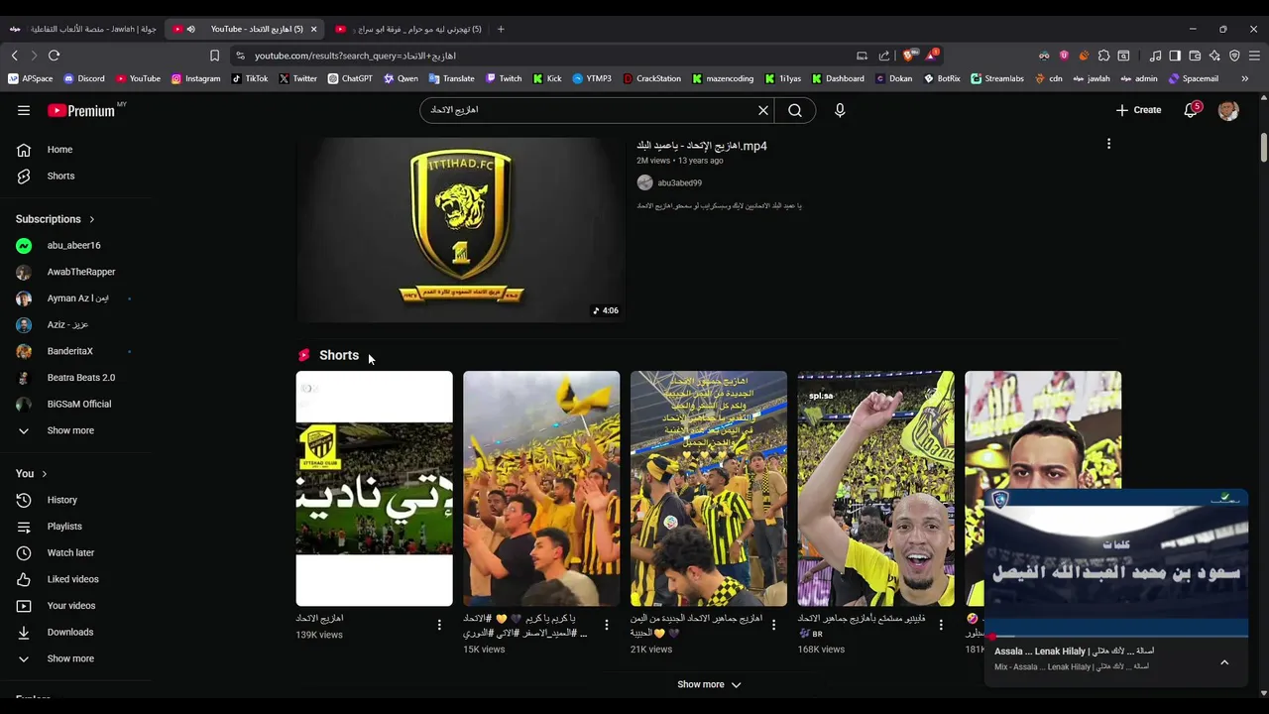
Task: Open options menu for باعميد البلد video
Action: 1108,144
